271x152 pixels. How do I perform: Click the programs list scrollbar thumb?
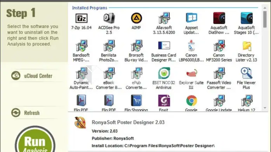click(265, 19)
